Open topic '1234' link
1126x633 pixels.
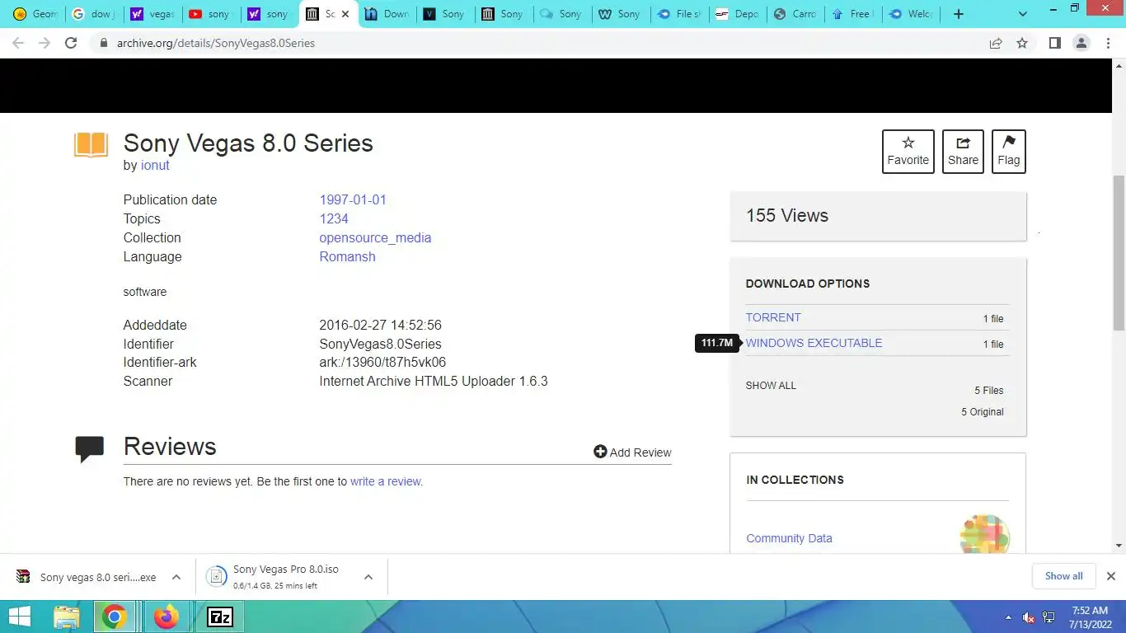334,218
